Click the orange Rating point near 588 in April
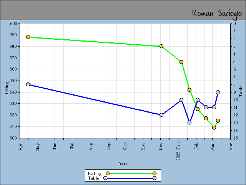The width and height of the screenshot is (246, 185). tap(28, 37)
